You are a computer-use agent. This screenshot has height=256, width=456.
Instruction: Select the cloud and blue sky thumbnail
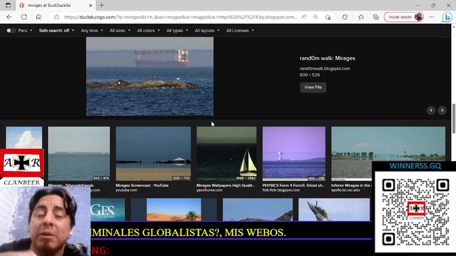[x=24, y=137]
